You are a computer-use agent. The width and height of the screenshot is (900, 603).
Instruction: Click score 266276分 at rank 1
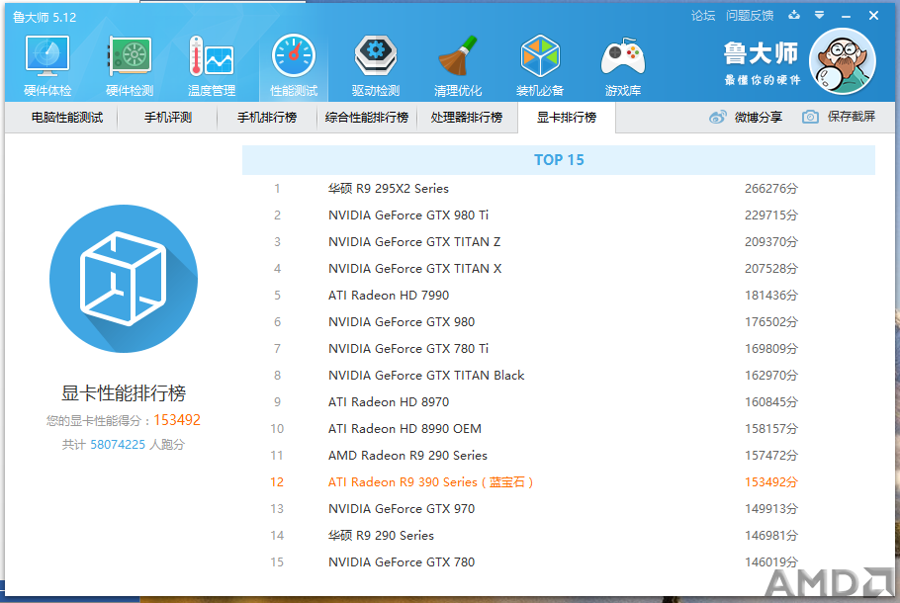pyautogui.click(x=771, y=188)
